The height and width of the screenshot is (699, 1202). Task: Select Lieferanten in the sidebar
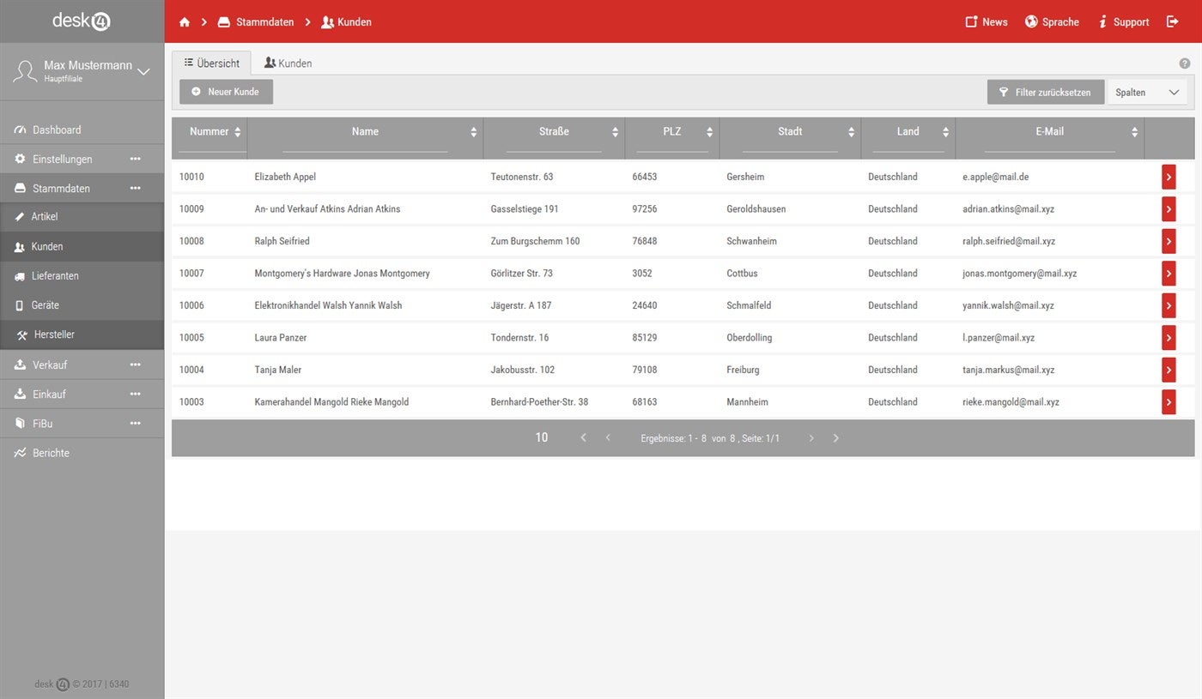pos(55,276)
